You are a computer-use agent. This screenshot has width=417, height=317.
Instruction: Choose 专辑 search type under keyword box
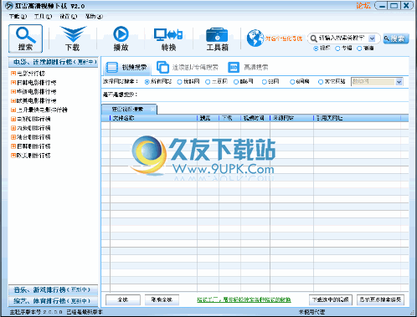[x=337, y=49]
